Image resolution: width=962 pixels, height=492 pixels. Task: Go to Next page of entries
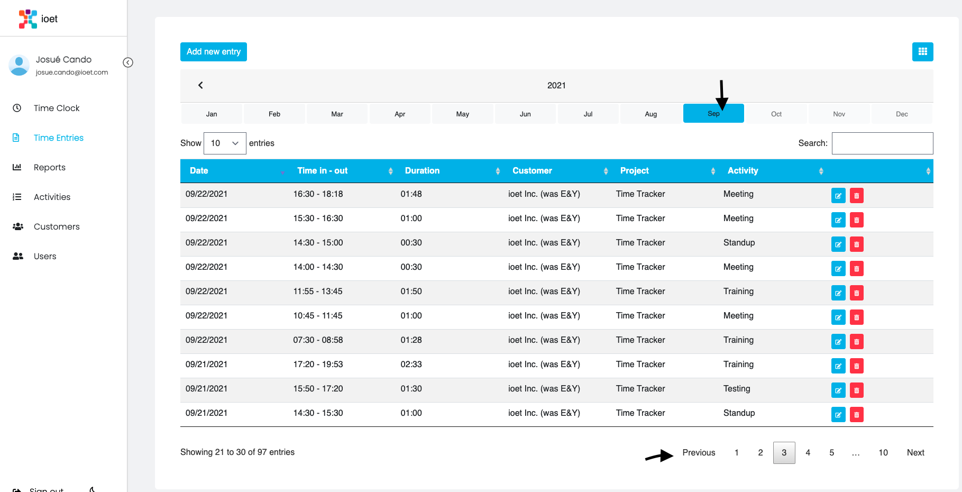915,453
